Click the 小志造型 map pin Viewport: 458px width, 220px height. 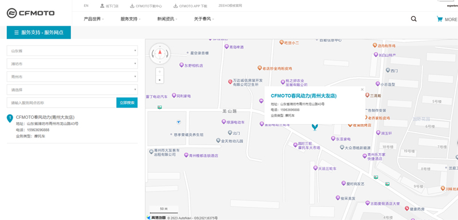(x=378, y=84)
